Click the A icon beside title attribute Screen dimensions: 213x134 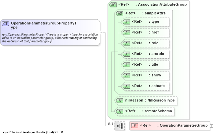126,65
